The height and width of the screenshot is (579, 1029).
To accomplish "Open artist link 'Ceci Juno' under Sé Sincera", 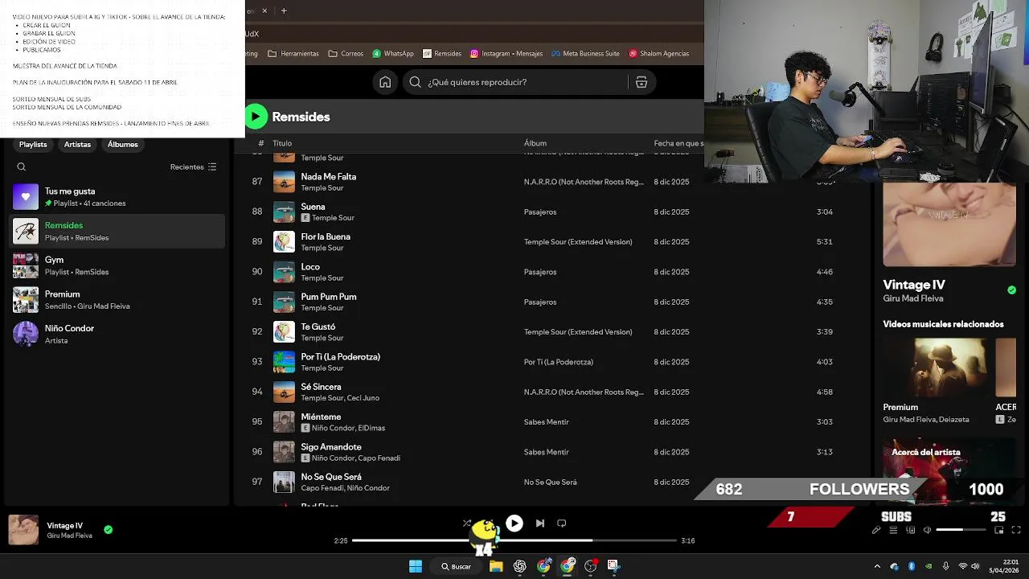I will point(363,398).
